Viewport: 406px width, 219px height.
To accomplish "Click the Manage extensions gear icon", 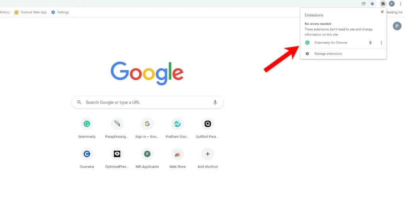I will coord(307,54).
